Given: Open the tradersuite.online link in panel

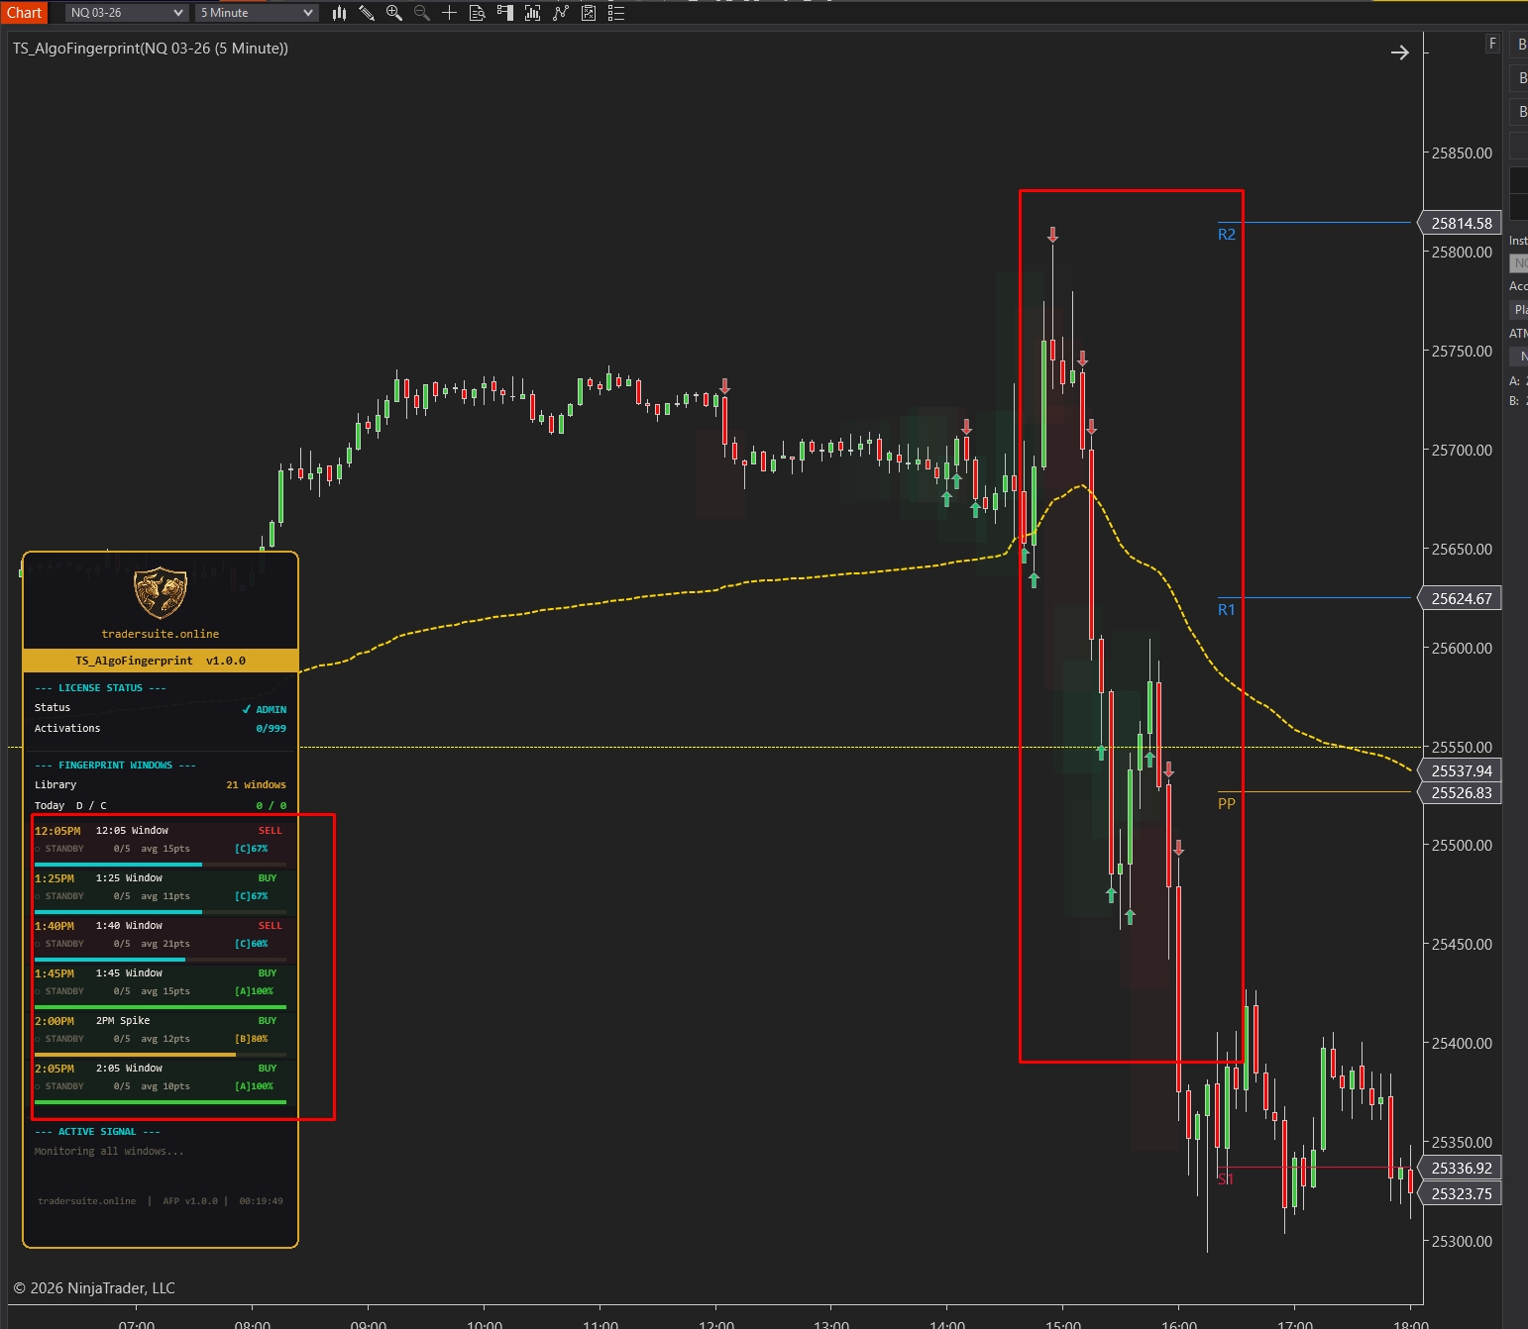Looking at the screenshot, I should 161,634.
